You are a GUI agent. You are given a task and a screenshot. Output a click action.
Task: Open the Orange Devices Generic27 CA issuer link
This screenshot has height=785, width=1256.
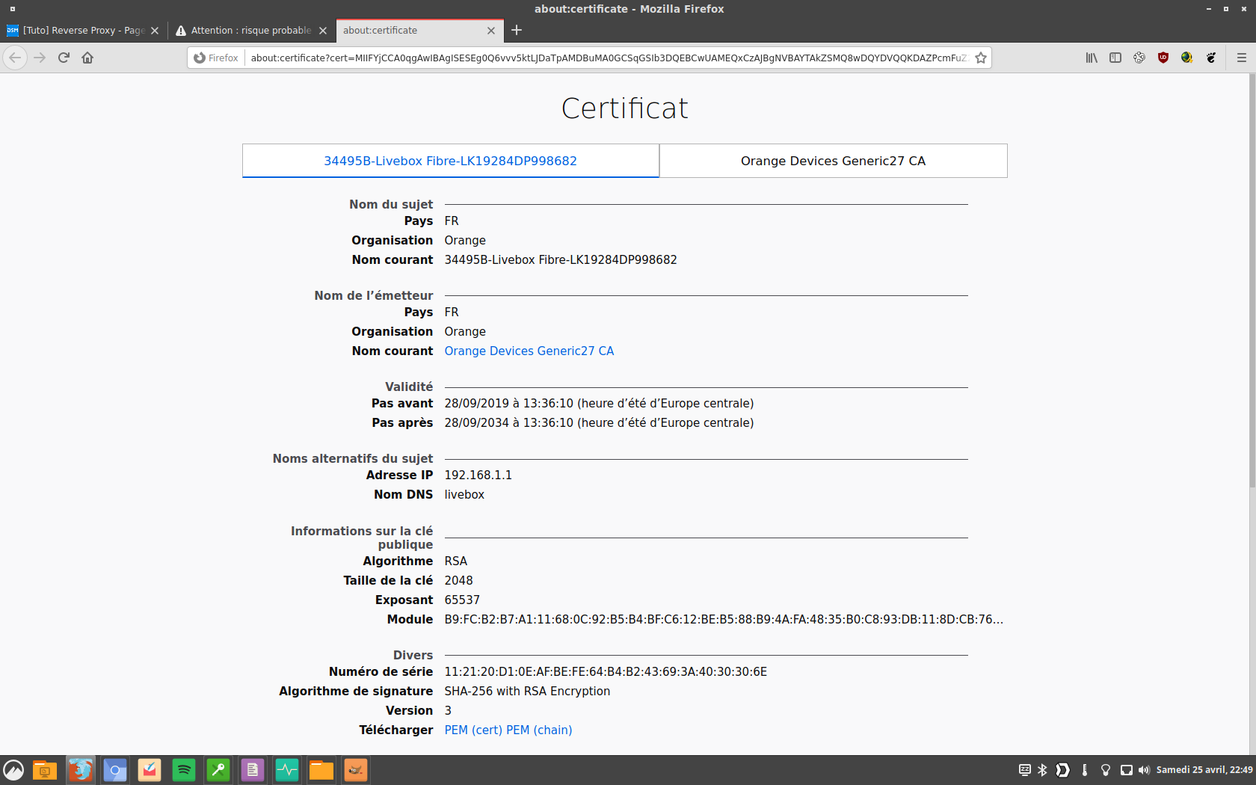point(529,351)
